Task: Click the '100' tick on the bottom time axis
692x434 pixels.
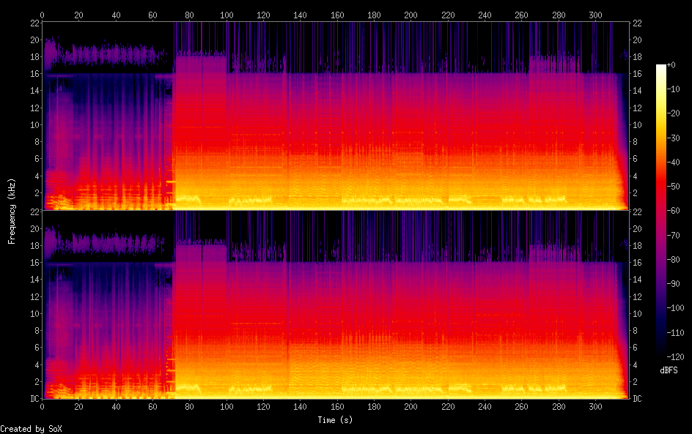Action: pyautogui.click(x=227, y=406)
